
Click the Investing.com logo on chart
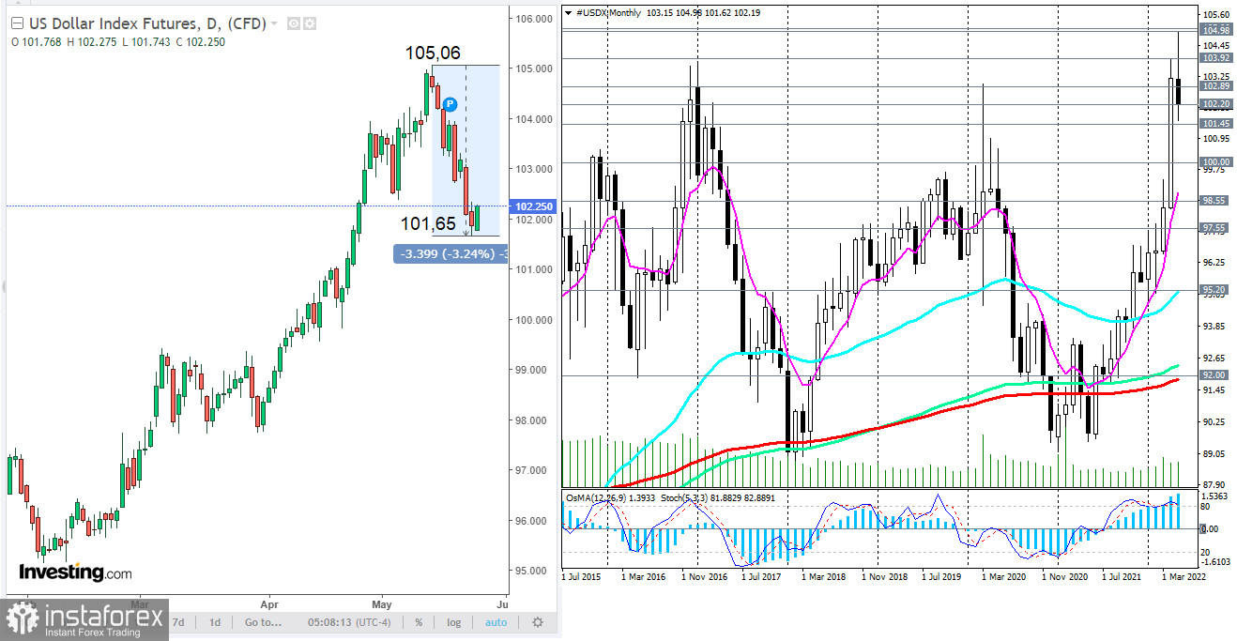click(75, 572)
